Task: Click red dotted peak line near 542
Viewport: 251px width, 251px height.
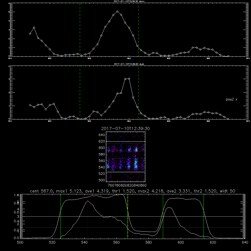Action: pyautogui.click(x=88, y=216)
